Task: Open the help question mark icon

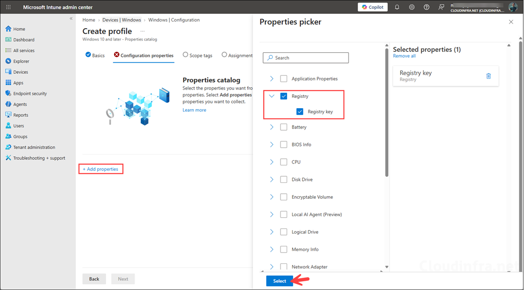Action: 426,7
